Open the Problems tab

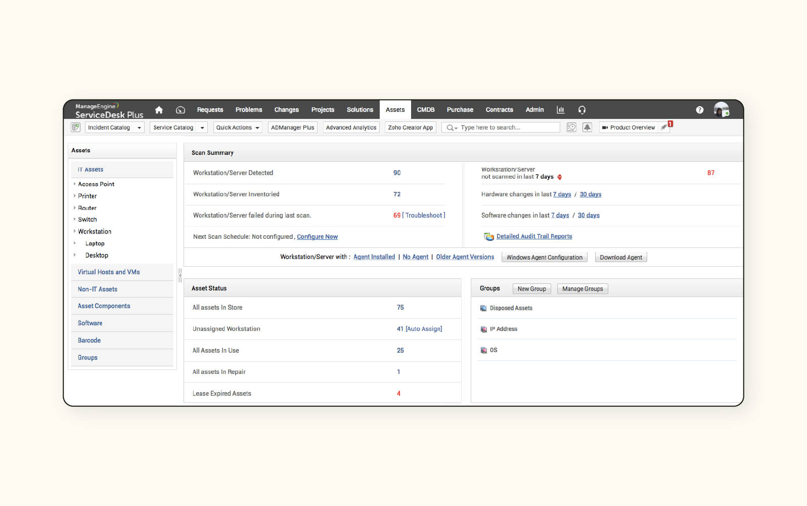pyautogui.click(x=249, y=110)
